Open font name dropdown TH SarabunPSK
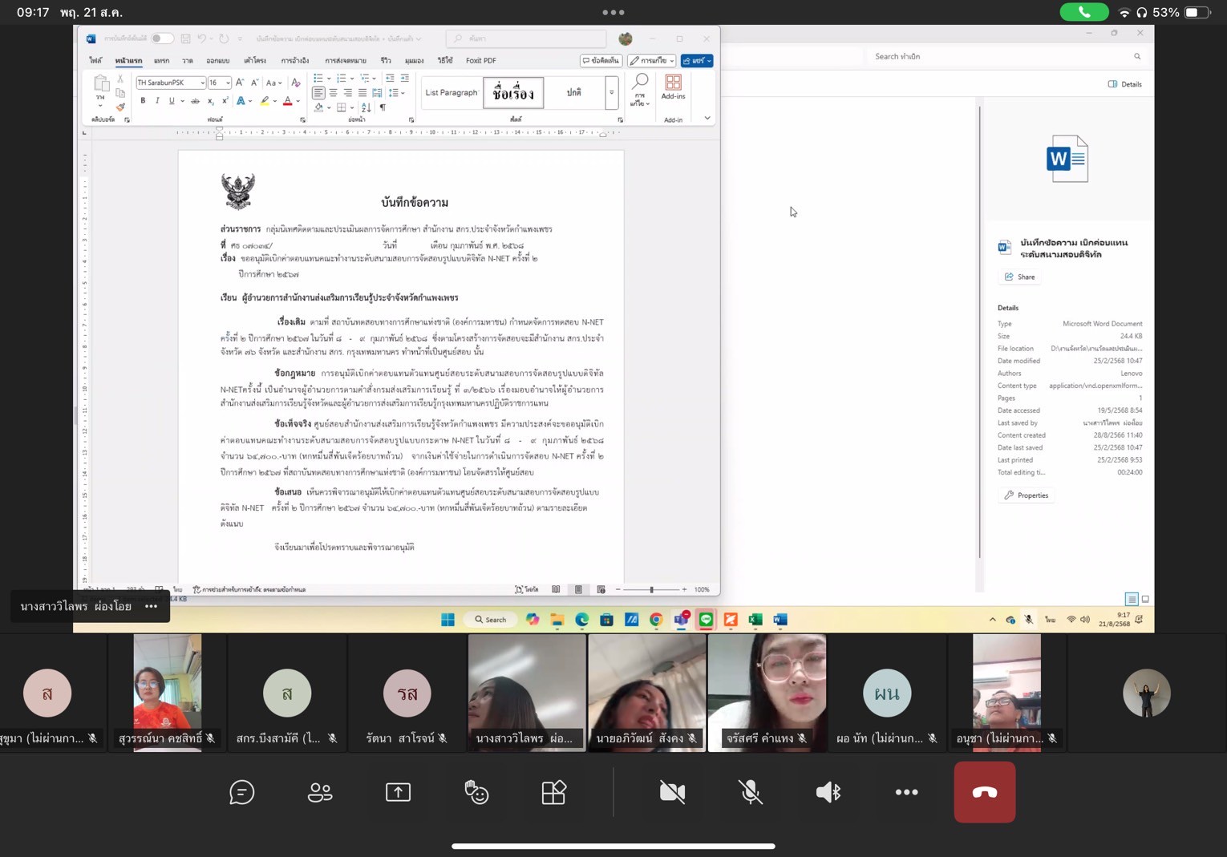The width and height of the screenshot is (1227, 857). 202,83
